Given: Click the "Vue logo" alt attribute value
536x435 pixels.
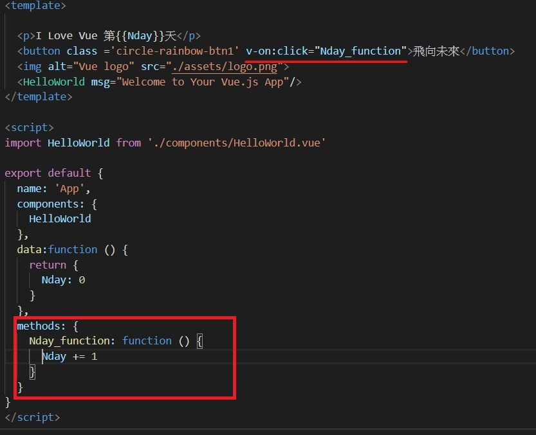Looking at the screenshot, I should [104, 67].
